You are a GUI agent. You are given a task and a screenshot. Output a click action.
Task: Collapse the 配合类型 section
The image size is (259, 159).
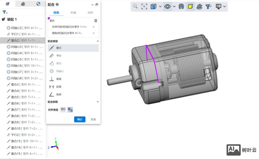(x=97, y=41)
